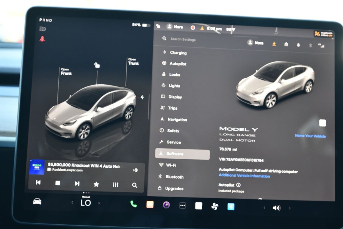The height and width of the screenshot is (229, 343).
Task: Open the Additional Vehicle Information link
Action: pyautogui.click(x=244, y=176)
